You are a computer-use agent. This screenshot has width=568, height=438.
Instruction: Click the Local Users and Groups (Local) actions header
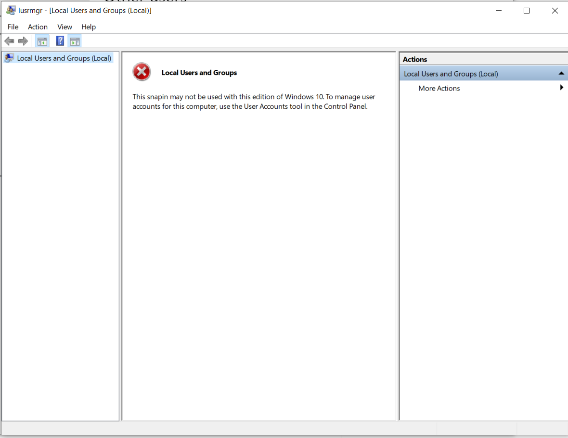[484, 74]
